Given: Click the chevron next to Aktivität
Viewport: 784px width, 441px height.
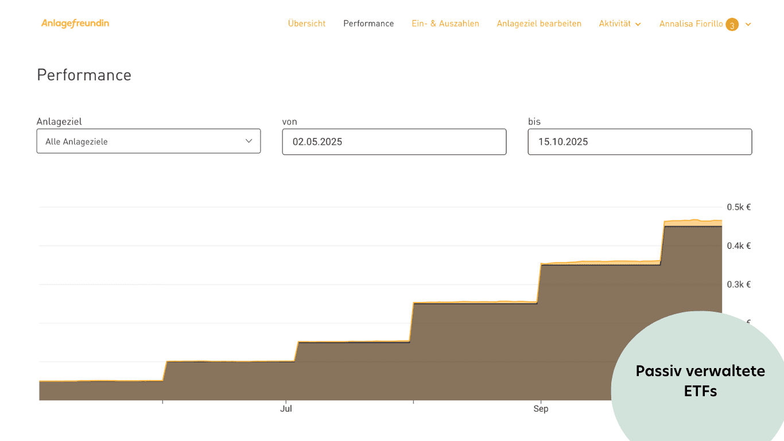Looking at the screenshot, I should (638, 24).
